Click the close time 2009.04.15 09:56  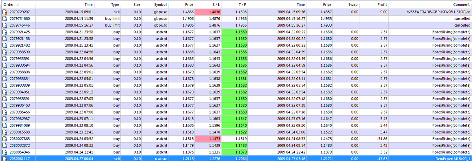pos(291,12)
